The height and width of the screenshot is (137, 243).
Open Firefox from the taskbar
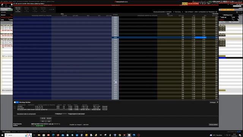pyautogui.click(x=58, y=135)
